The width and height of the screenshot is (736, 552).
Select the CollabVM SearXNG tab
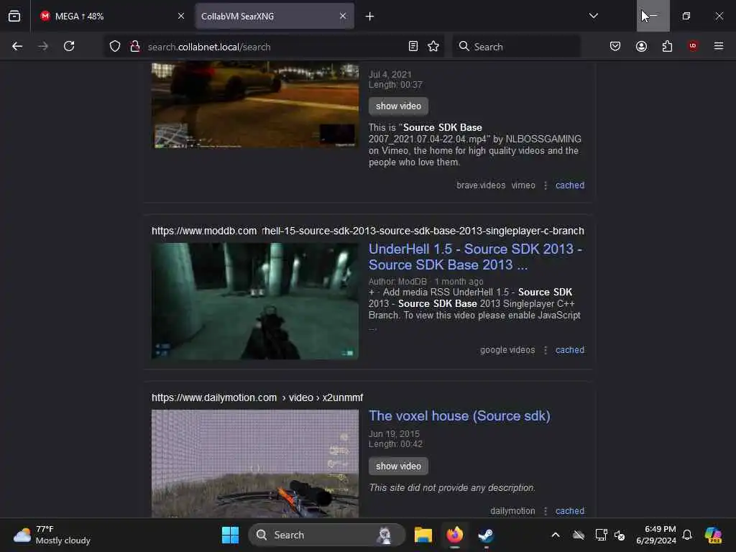275,16
